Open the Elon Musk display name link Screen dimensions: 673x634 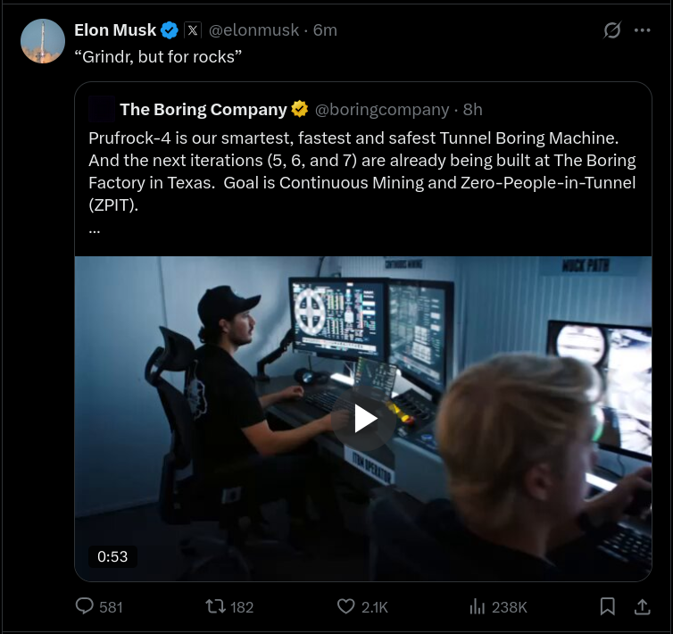pyautogui.click(x=115, y=30)
